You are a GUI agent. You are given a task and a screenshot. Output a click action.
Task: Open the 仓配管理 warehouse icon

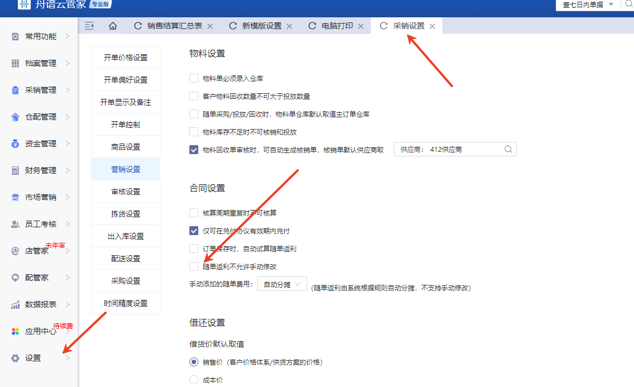click(16, 117)
